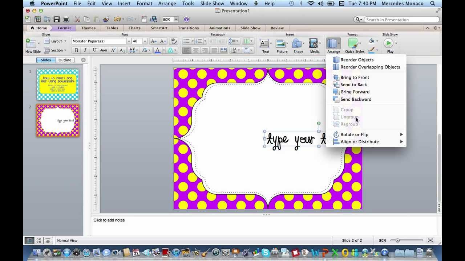
Task: Click Fit slide to window icon
Action: pos(430,240)
